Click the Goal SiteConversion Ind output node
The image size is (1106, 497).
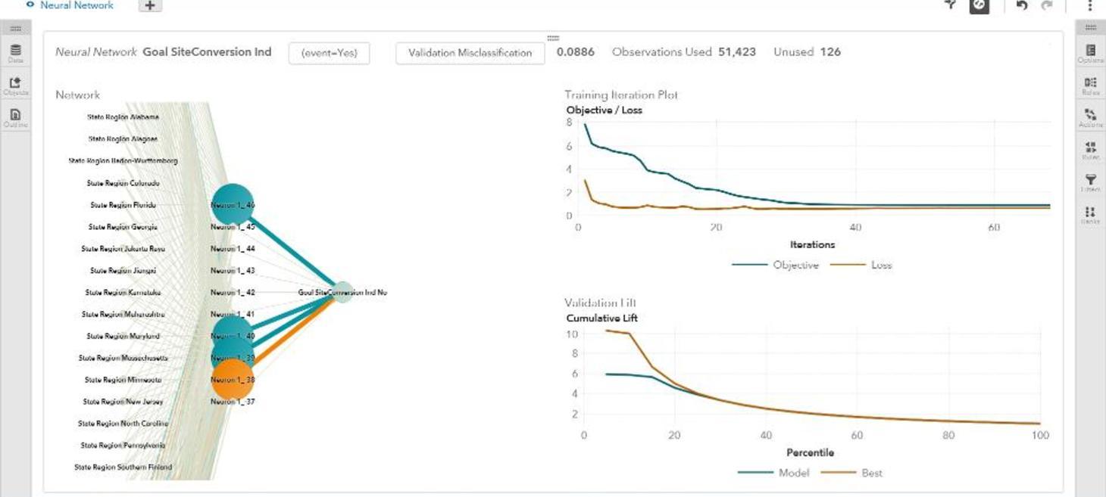(343, 292)
